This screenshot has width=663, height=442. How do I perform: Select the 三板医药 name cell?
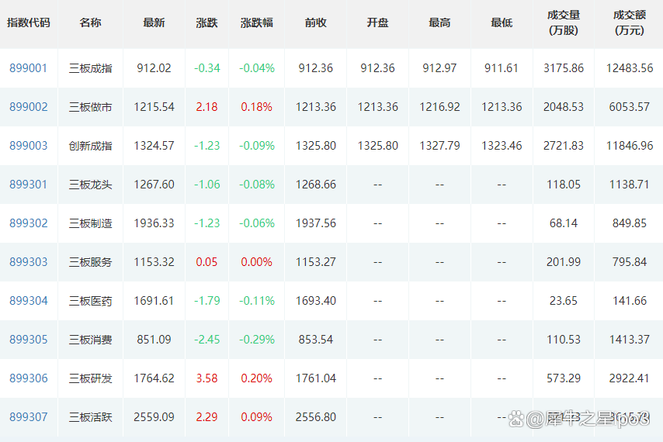(x=91, y=301)
